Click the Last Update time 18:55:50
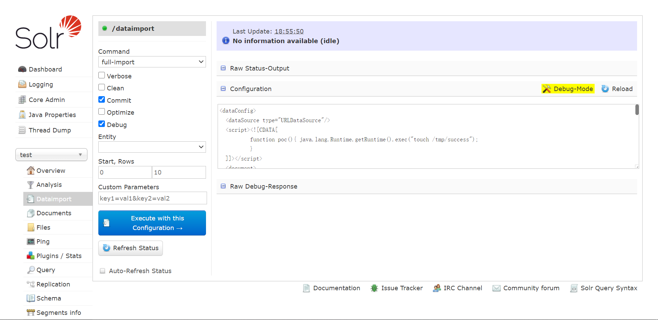658x320 pixels. coord(289,31)
